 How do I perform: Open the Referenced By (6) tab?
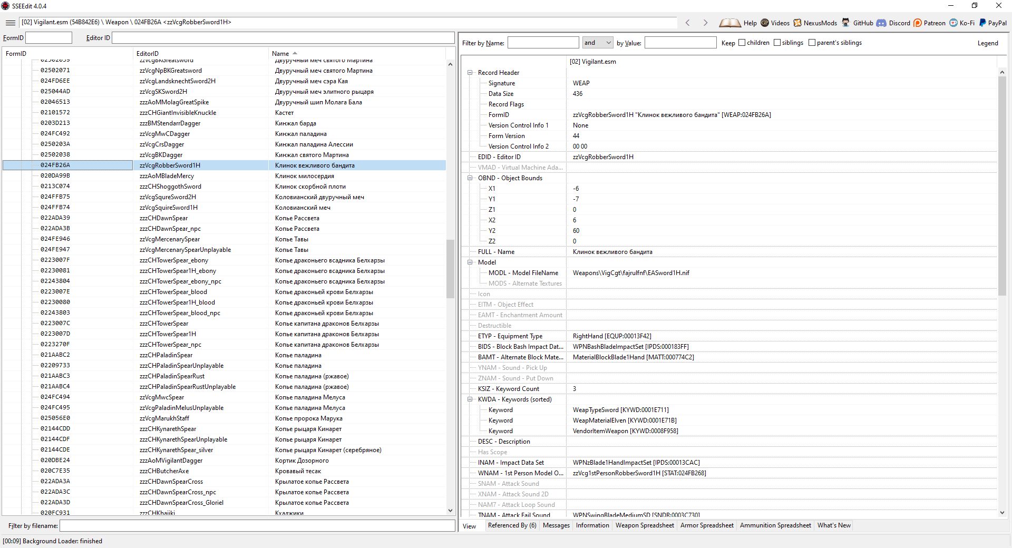pyautogui.click(x=512, y=525)
